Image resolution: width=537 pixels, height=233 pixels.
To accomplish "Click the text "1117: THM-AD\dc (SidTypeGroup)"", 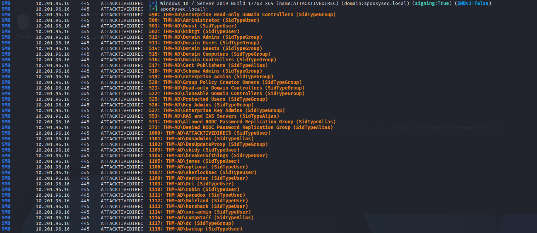I will click(x=191, y=223).
